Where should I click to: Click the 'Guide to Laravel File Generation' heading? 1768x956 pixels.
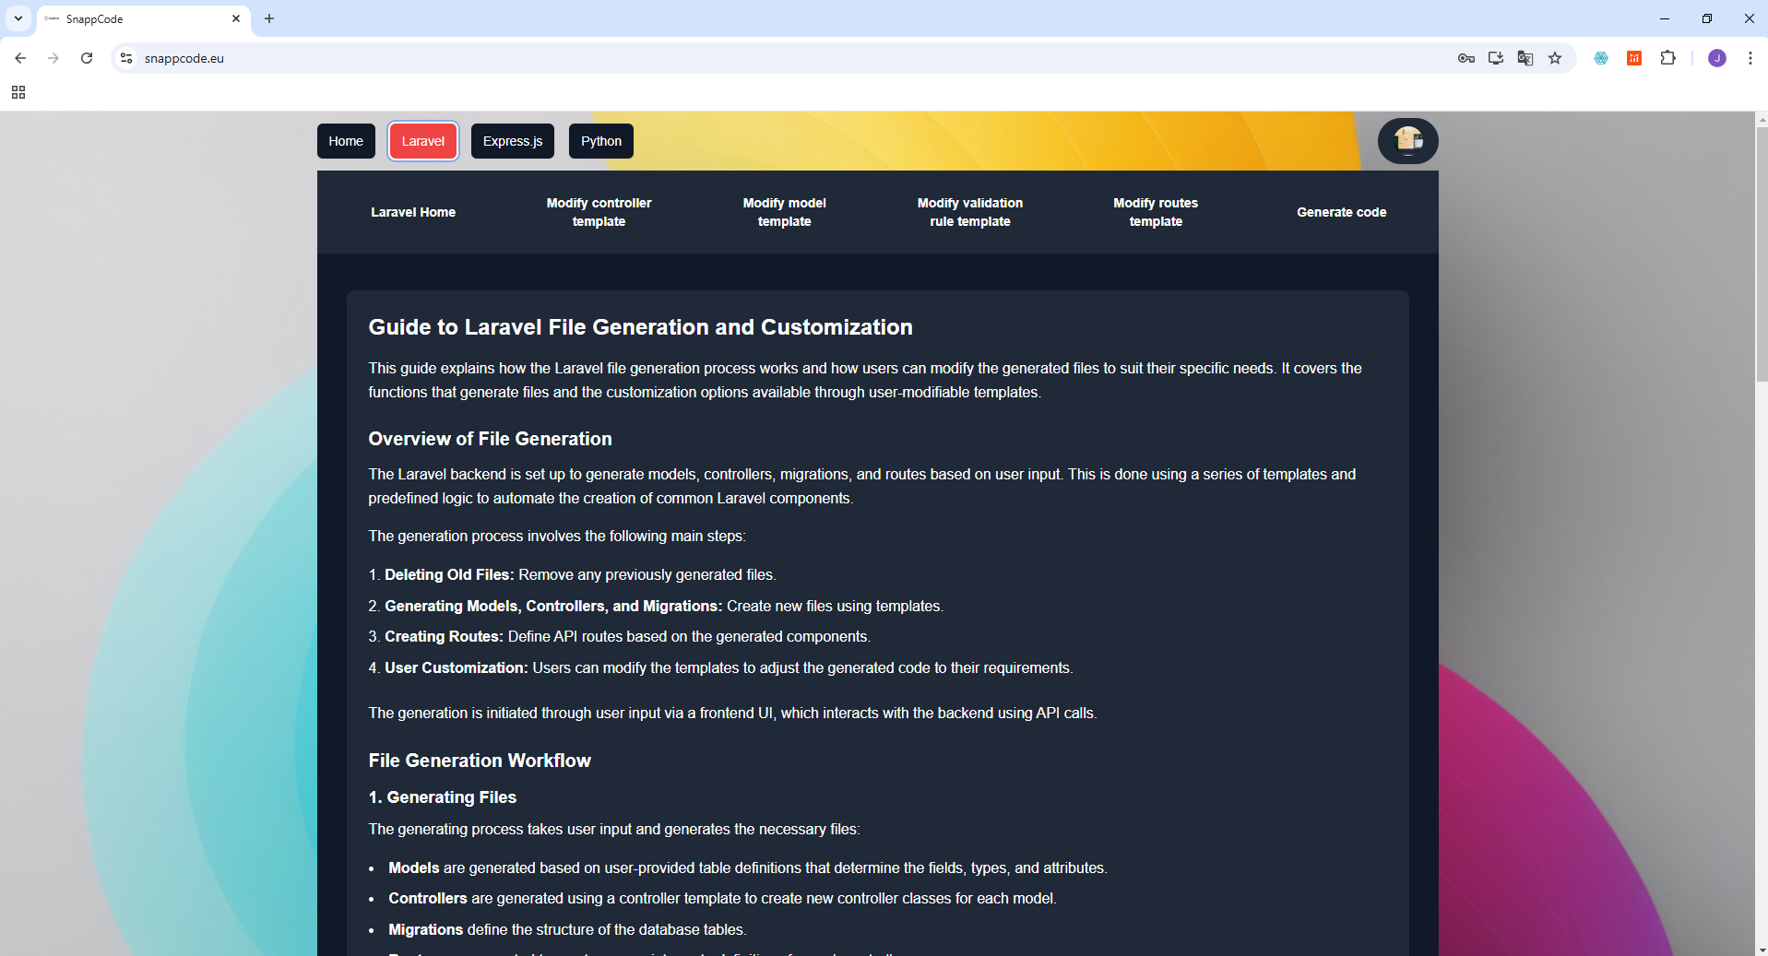click(x=641, y=327)
